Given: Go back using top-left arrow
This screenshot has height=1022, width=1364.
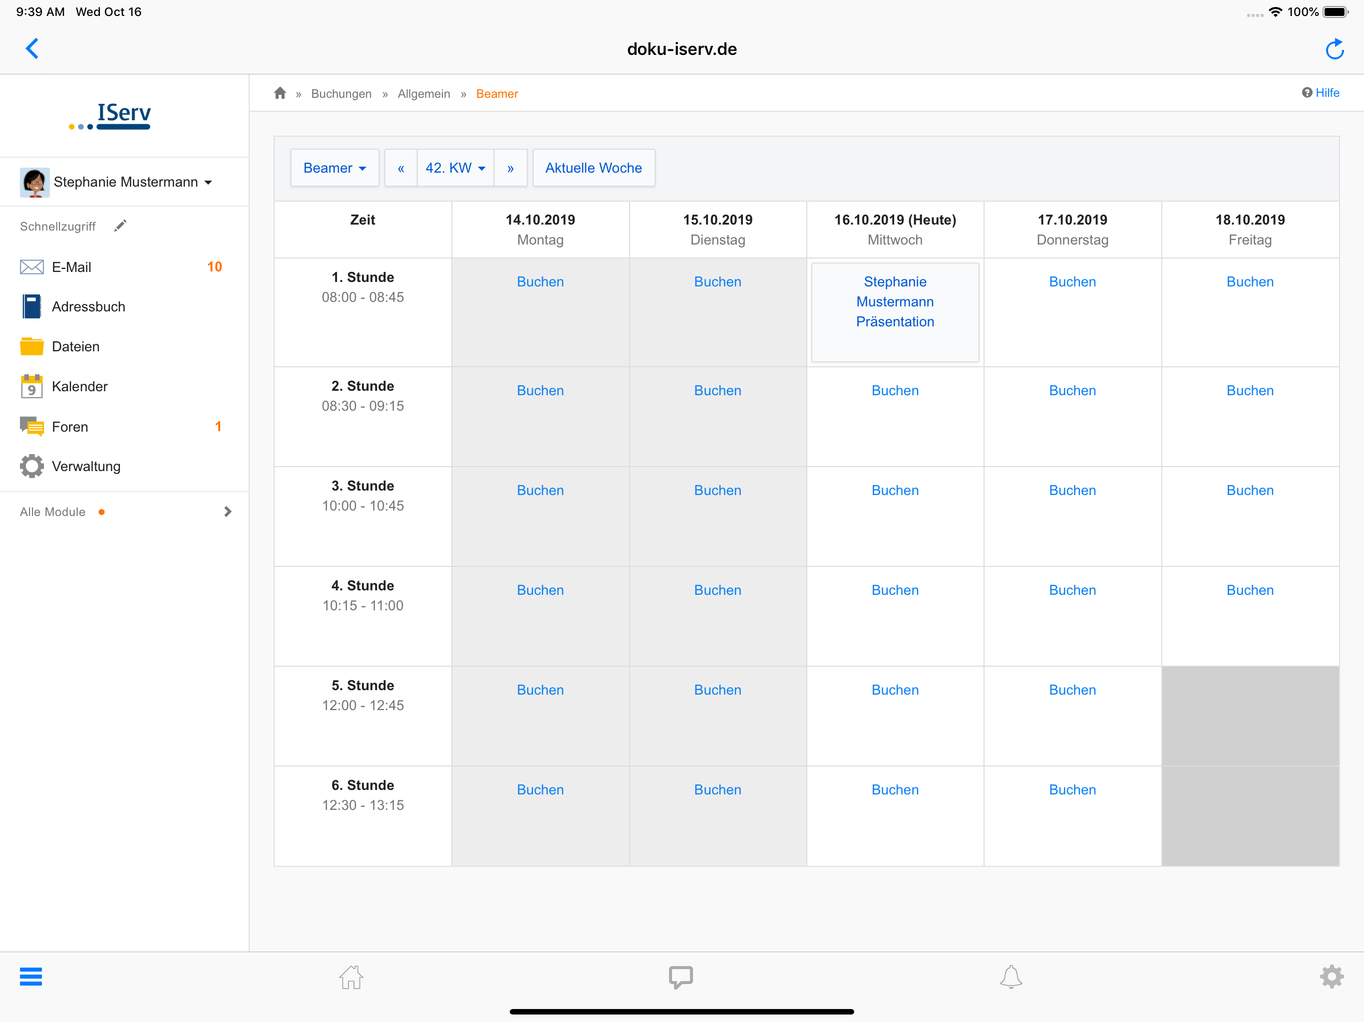Looking at the screenshot, I should tap(32, 49).
